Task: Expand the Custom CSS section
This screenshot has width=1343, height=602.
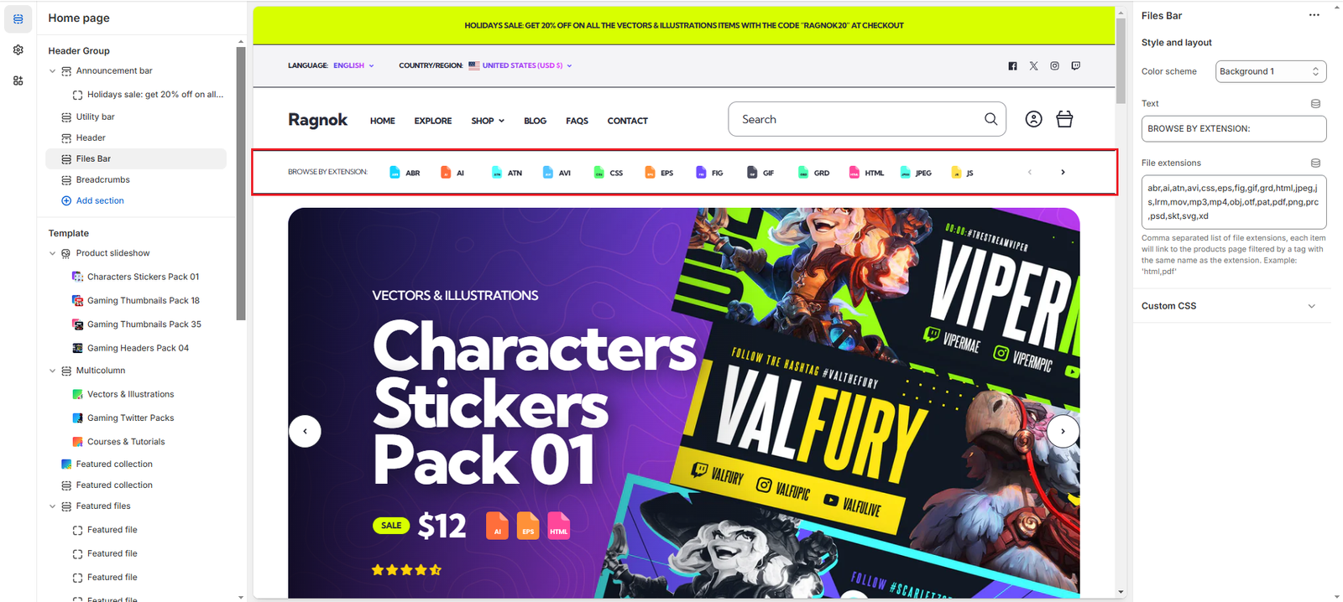Action: pos(1231,306)
